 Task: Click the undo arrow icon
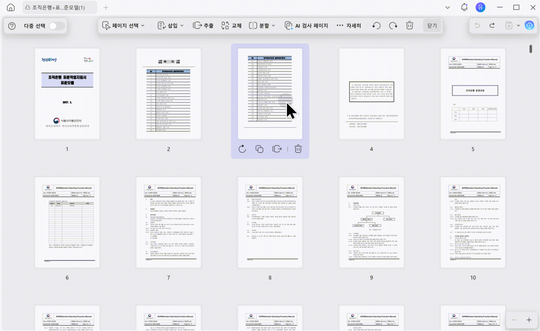[x=477, y=26]
